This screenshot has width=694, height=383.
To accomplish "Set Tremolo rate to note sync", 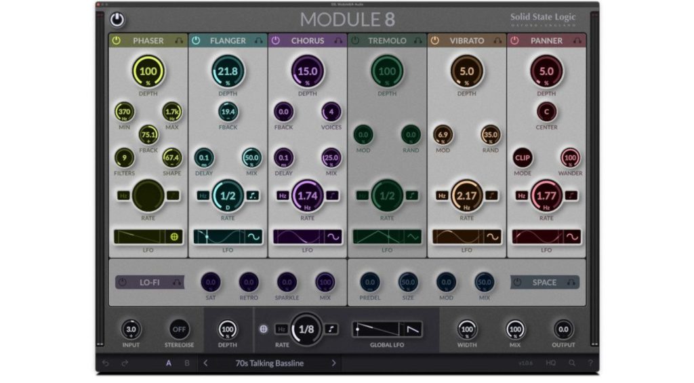I will (412, 195).
